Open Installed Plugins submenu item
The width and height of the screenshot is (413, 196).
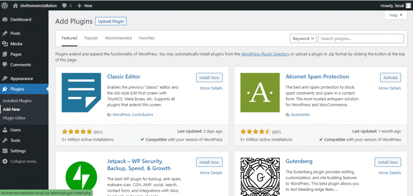17,101
